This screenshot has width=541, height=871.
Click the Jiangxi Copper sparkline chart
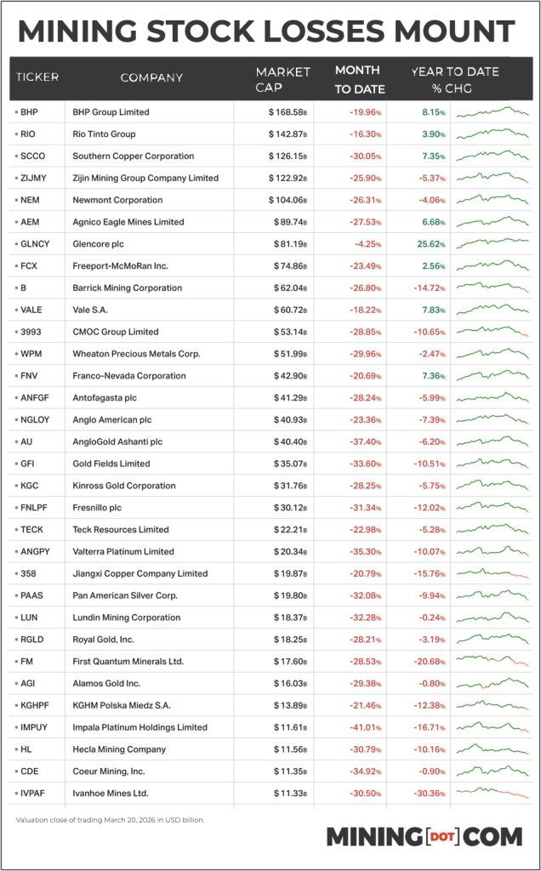(x=493, y=573)
